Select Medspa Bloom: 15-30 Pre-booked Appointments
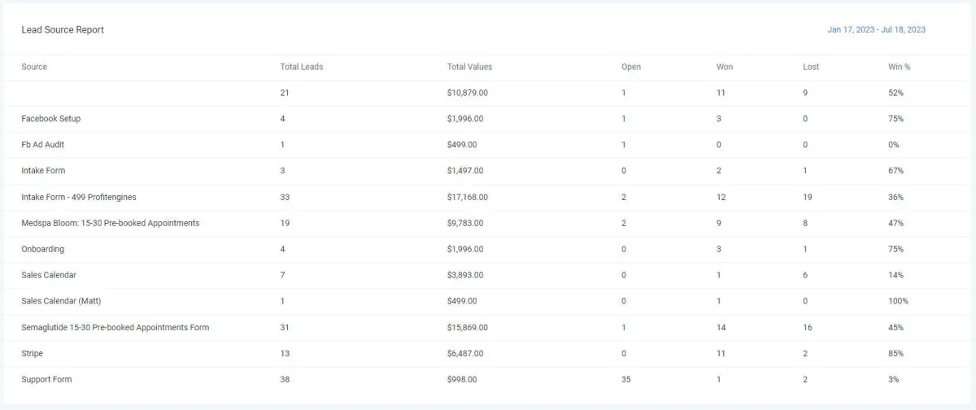Image resolution: width=976 pixels, height=410 pixels. click(x=111, y=223)
